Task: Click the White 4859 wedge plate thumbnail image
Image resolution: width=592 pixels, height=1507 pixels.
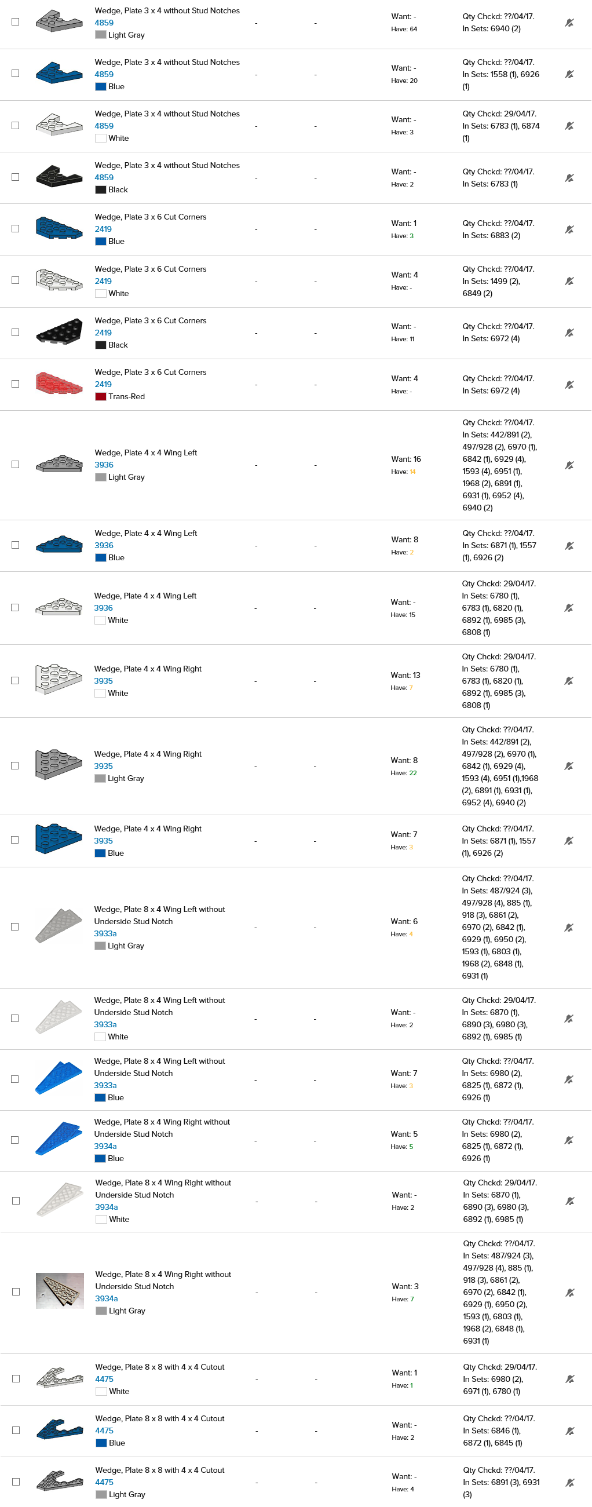Action: coord(59,125)
